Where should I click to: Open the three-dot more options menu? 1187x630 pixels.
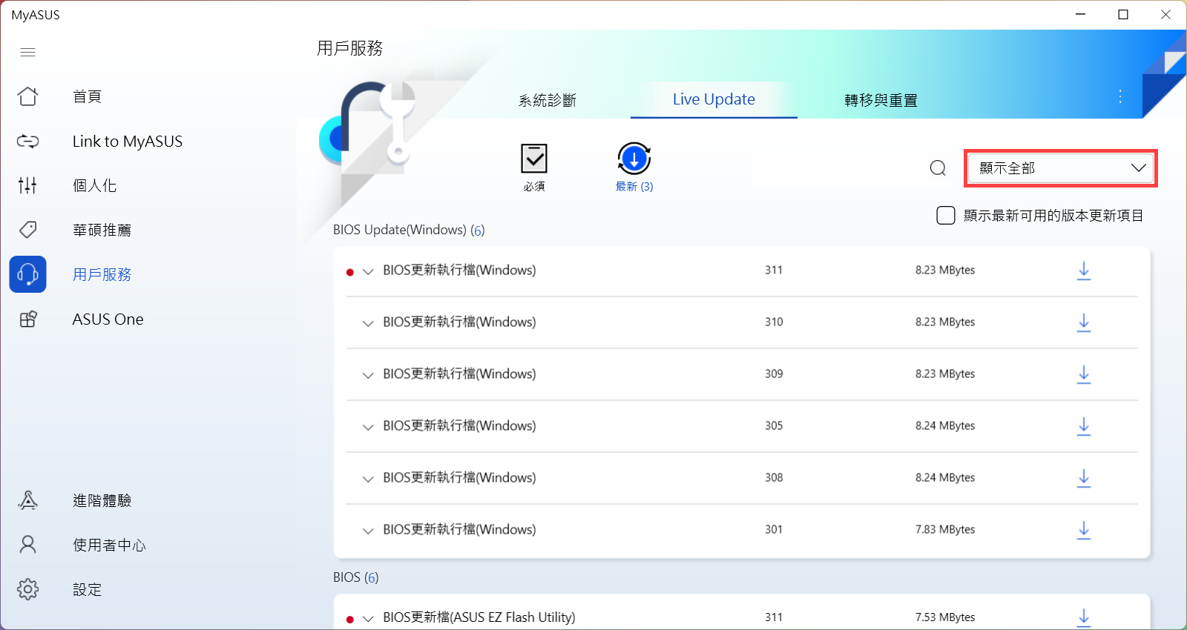click(x=1120, y=96)
